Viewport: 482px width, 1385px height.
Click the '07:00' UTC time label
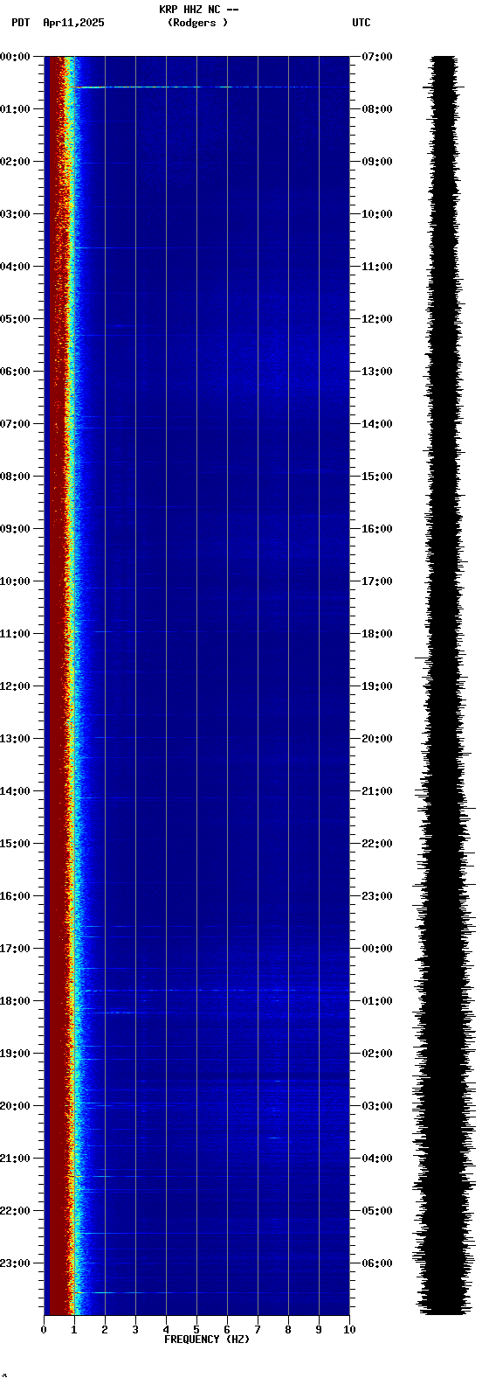[377, 57]
